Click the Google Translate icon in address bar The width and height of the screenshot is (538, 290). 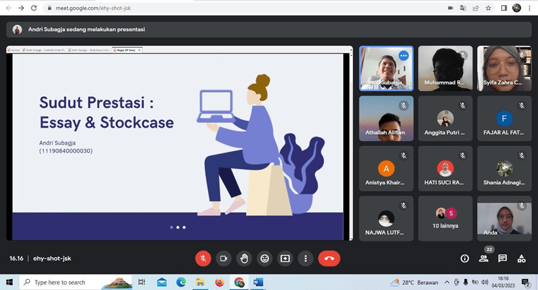tap(463, 8)
